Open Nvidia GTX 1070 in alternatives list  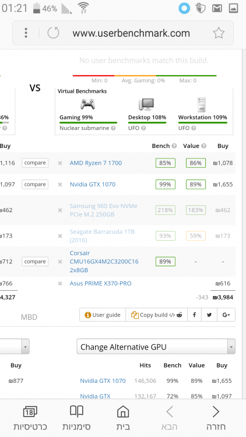tap(103, 380)
